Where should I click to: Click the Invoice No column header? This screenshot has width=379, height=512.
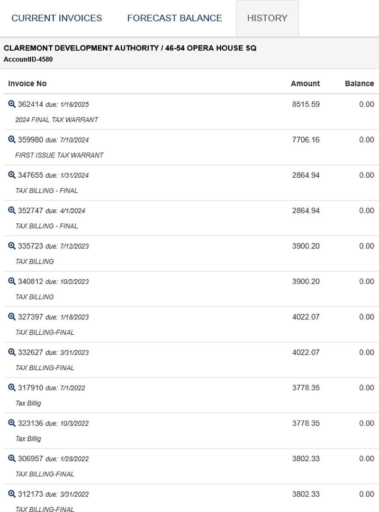pos(27,83)
